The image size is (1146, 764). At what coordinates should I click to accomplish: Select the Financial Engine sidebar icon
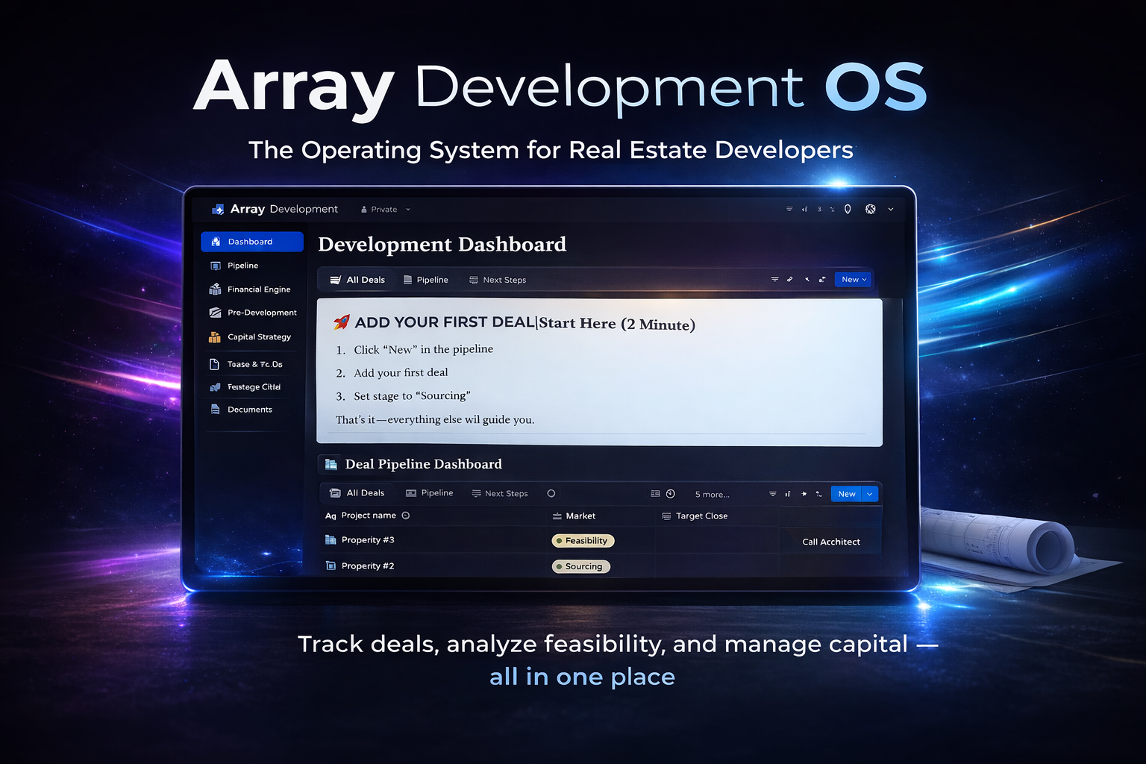coord(216,289)
